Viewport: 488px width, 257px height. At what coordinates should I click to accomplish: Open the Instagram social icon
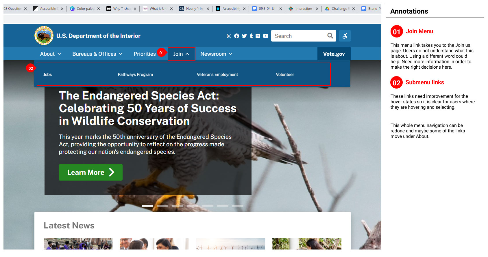tap(229, 36)
